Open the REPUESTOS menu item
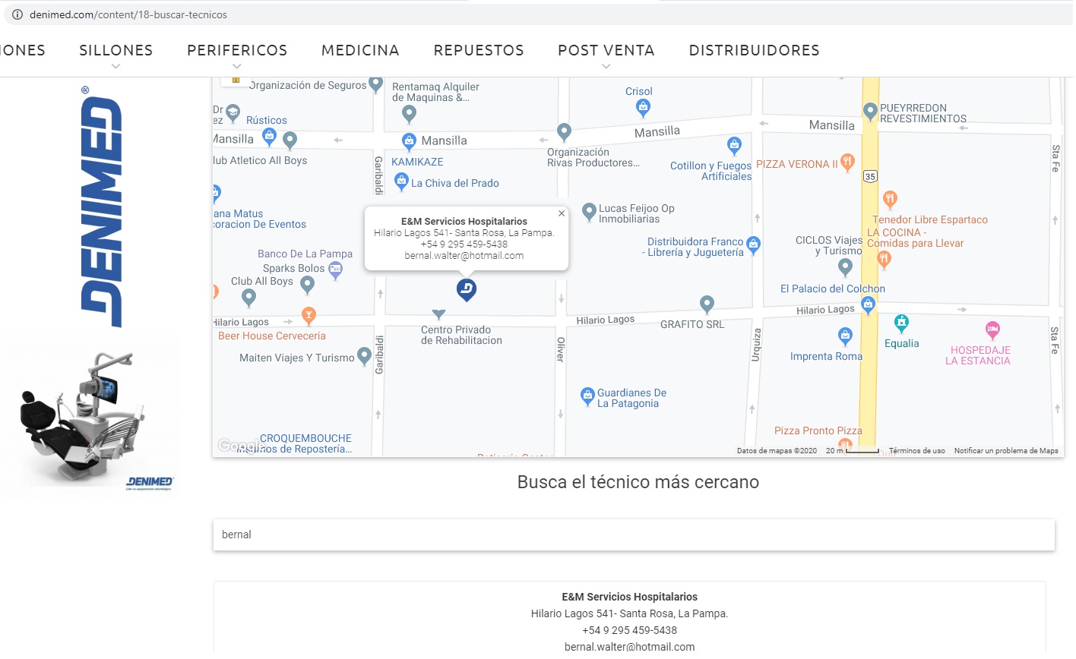This screenshot has height=659, width=1076. point(479,50)
